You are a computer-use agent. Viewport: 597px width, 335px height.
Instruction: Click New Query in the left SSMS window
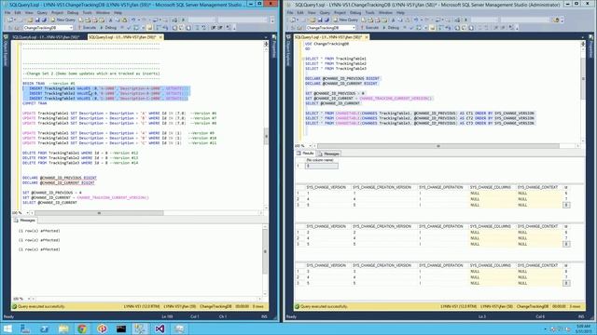[63, 20]
